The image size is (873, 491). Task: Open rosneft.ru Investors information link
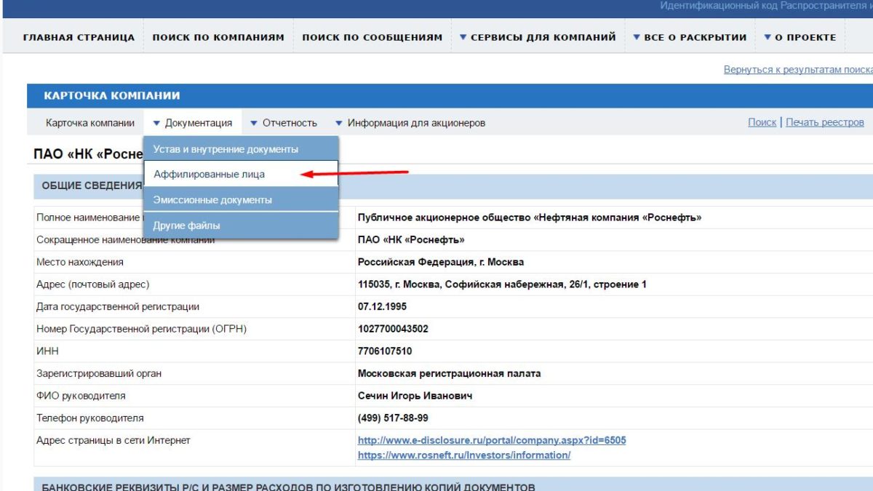pyautogui.click(x=464, y=455)
